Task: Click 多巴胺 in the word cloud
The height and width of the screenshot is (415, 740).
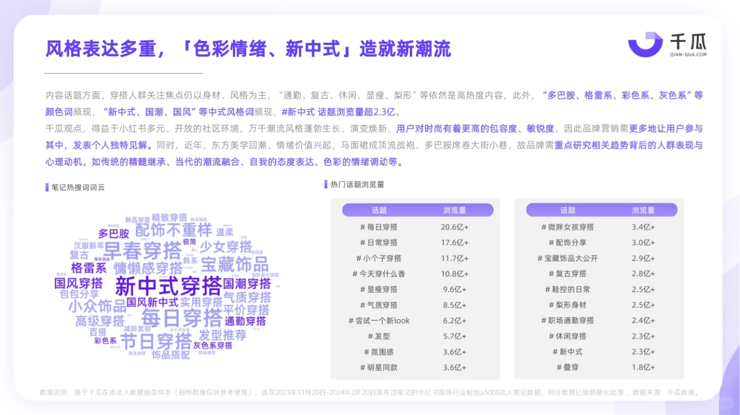Action: [x=114, y=234]
